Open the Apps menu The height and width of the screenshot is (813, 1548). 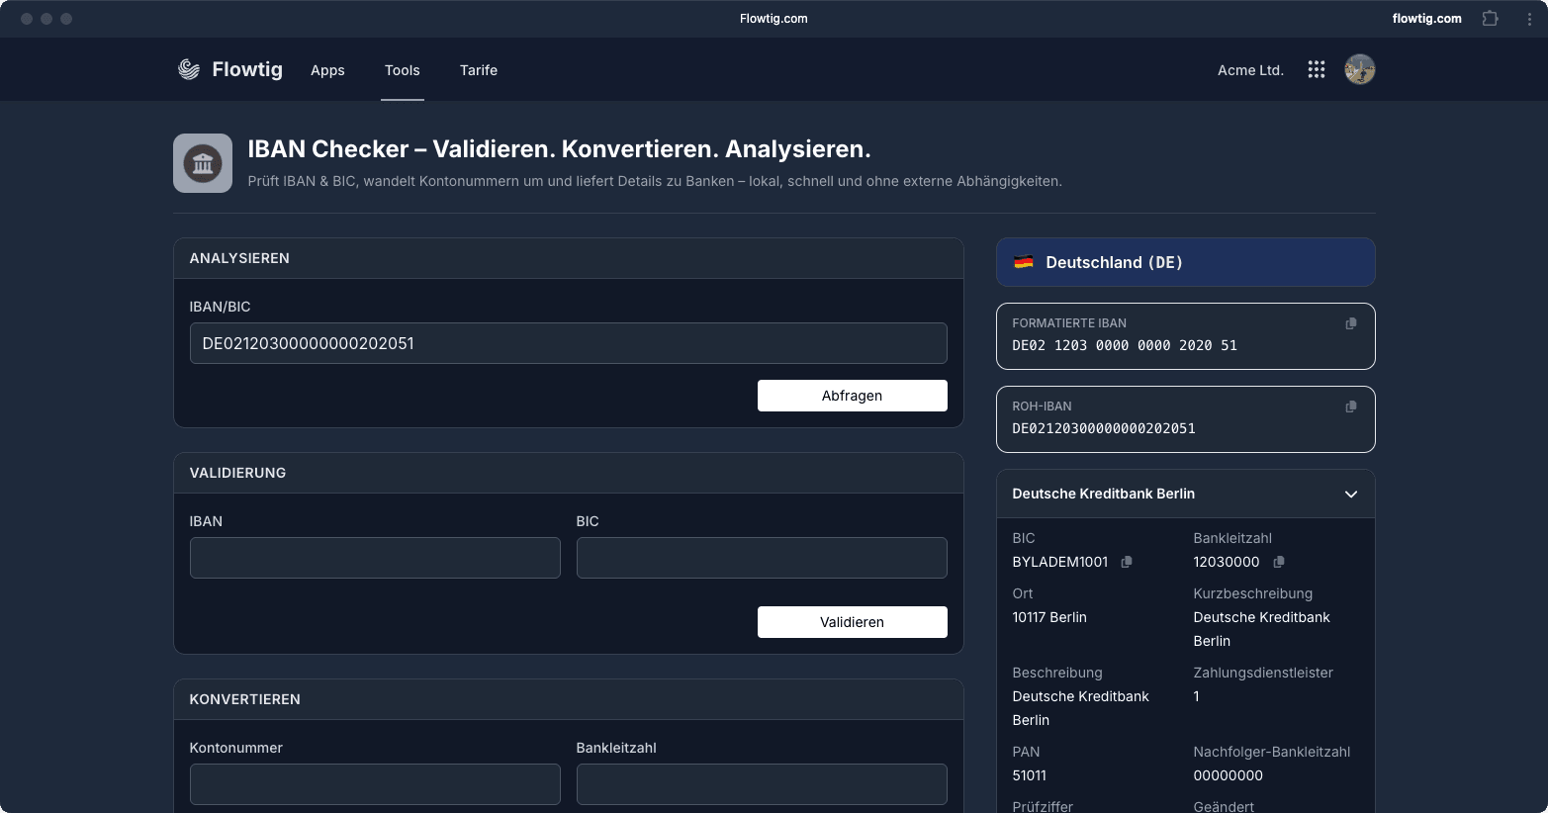(327, 70)
